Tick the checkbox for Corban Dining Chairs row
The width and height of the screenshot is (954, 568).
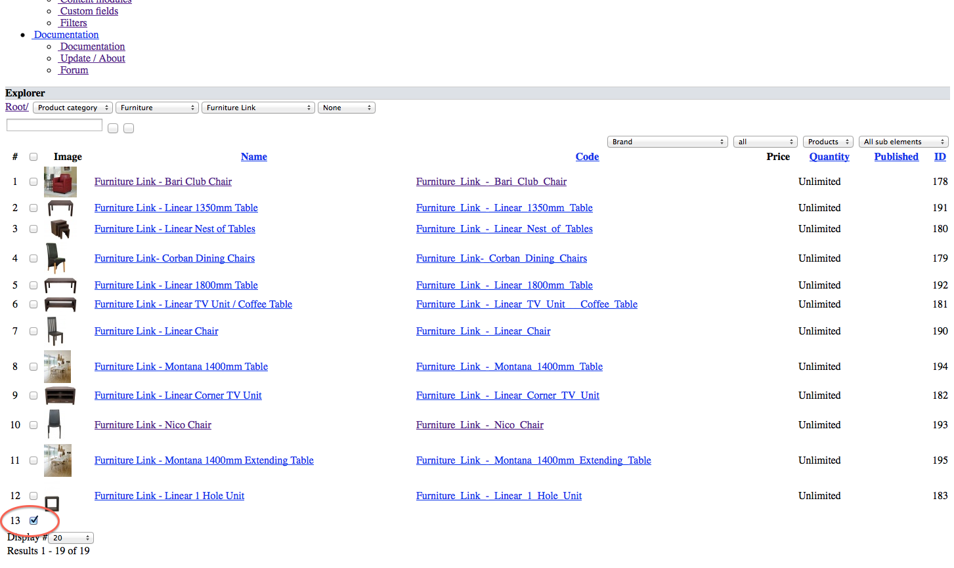[x=33, y=258]
